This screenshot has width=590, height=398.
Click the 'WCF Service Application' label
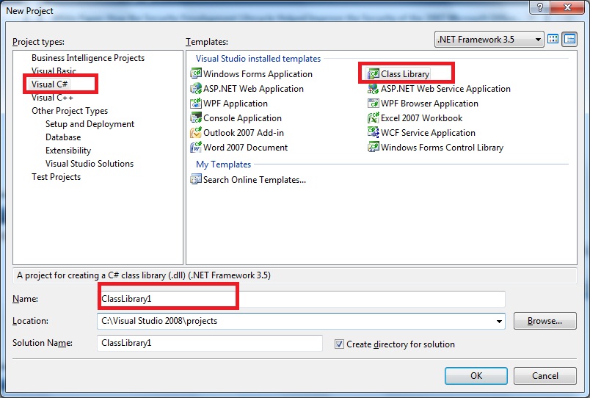click(428, 133)
